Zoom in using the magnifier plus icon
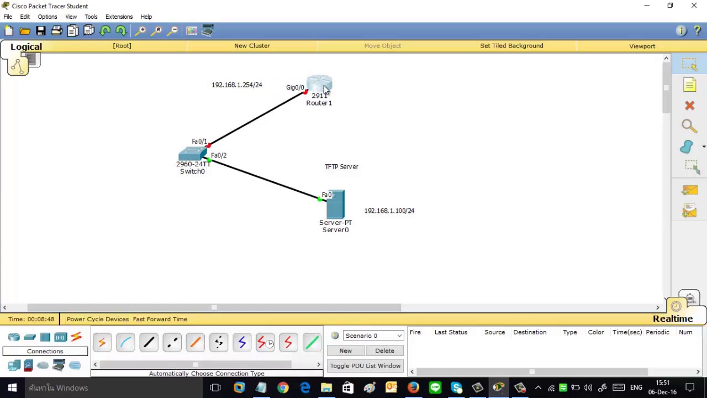The image size is (707, 398). 141,31
